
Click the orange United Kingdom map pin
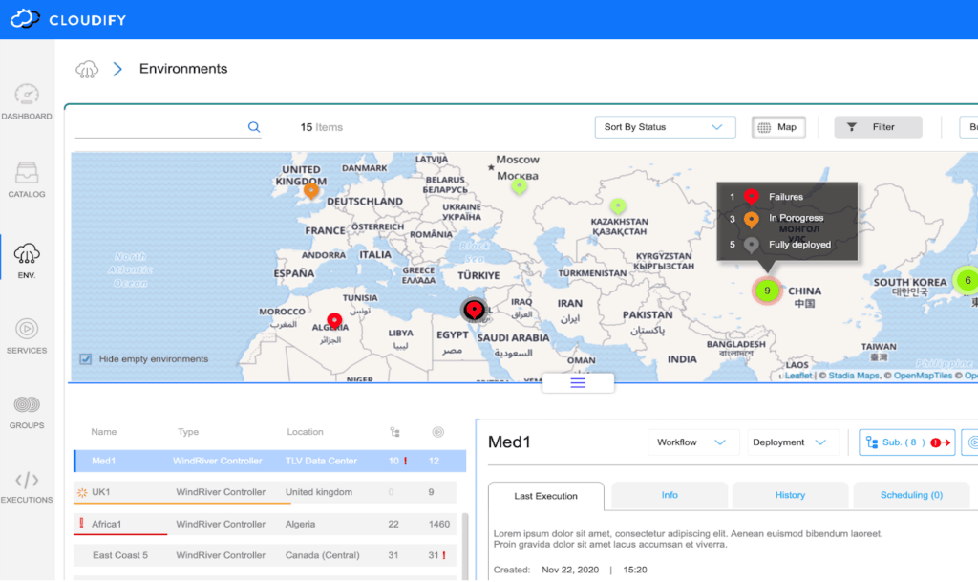point(310,190)
